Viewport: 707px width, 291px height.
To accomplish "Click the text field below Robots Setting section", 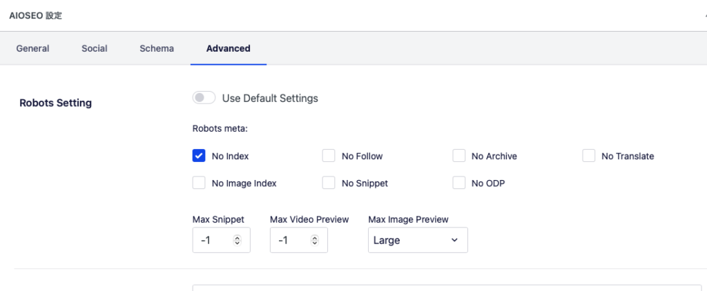I will tap(447, 288).
